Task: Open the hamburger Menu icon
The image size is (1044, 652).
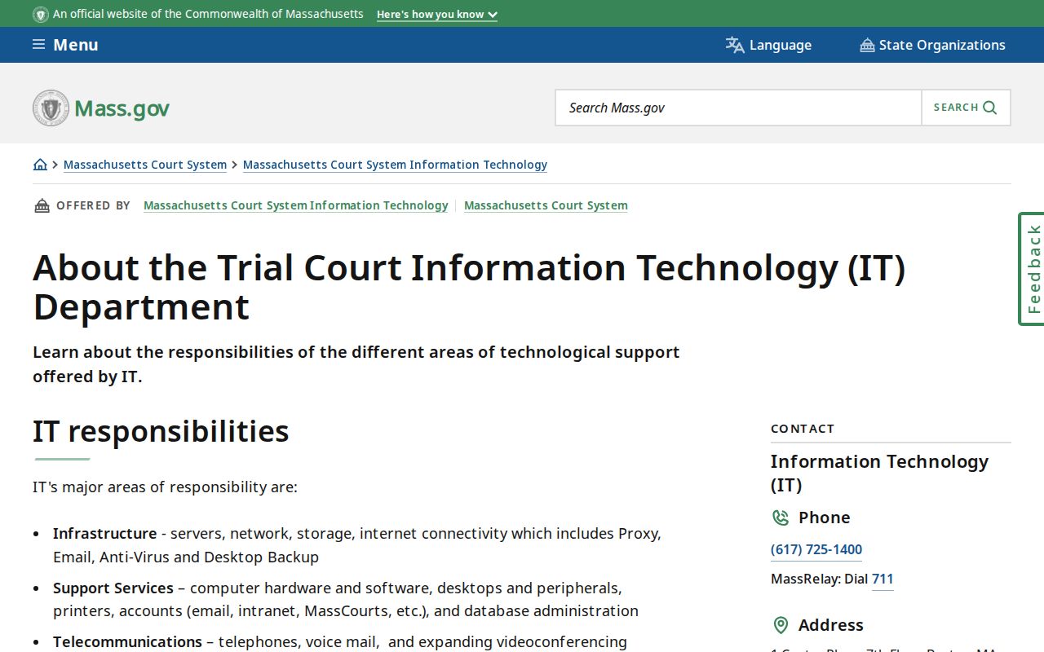Action: 38,45
